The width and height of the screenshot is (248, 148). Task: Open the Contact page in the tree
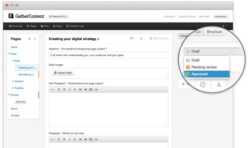(15, 115)
